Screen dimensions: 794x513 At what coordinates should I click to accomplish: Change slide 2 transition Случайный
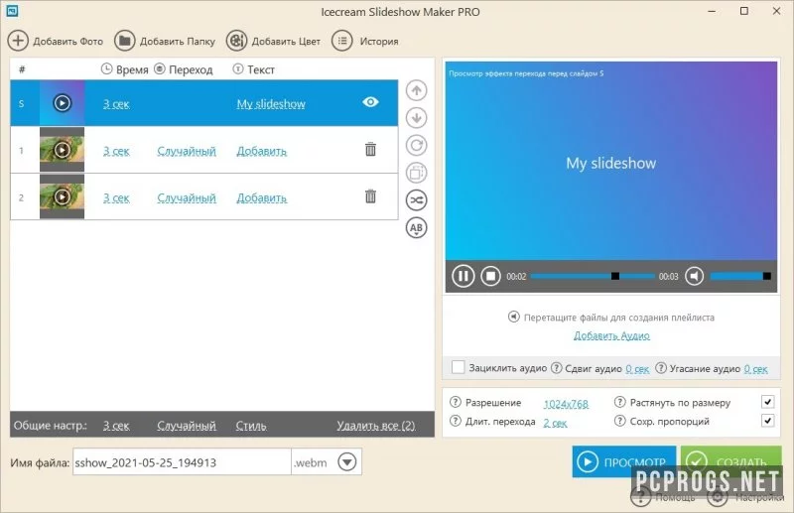(187, 198)
